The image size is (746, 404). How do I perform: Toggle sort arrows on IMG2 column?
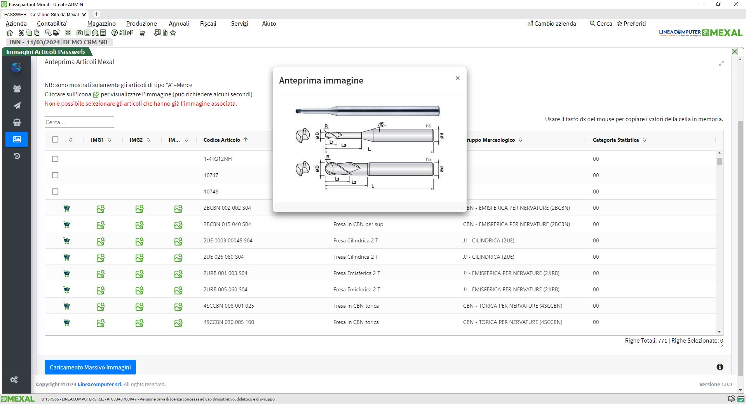click(148, 140)
